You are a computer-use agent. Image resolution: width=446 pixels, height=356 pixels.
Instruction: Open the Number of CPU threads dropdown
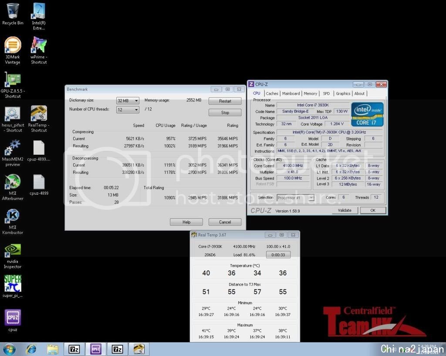click(x=128, y=110)
